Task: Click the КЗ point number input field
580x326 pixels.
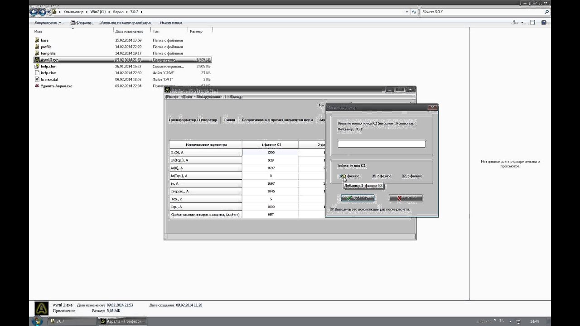Action: [x=382, y=144]
